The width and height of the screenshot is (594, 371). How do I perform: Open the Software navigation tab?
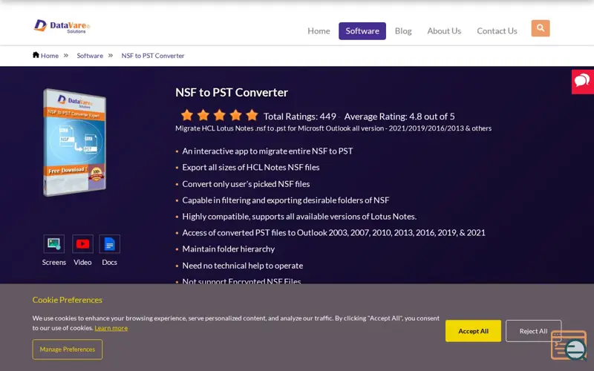click(x=362, y=31)
